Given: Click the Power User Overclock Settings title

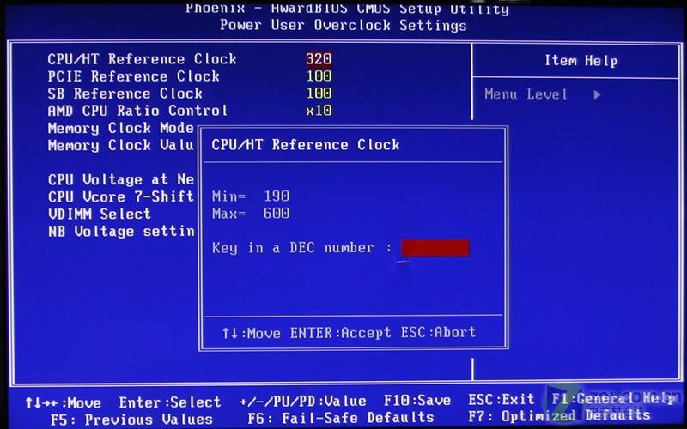Looking at the screenshot, I should pyautogui.click(x=343, y=25).
